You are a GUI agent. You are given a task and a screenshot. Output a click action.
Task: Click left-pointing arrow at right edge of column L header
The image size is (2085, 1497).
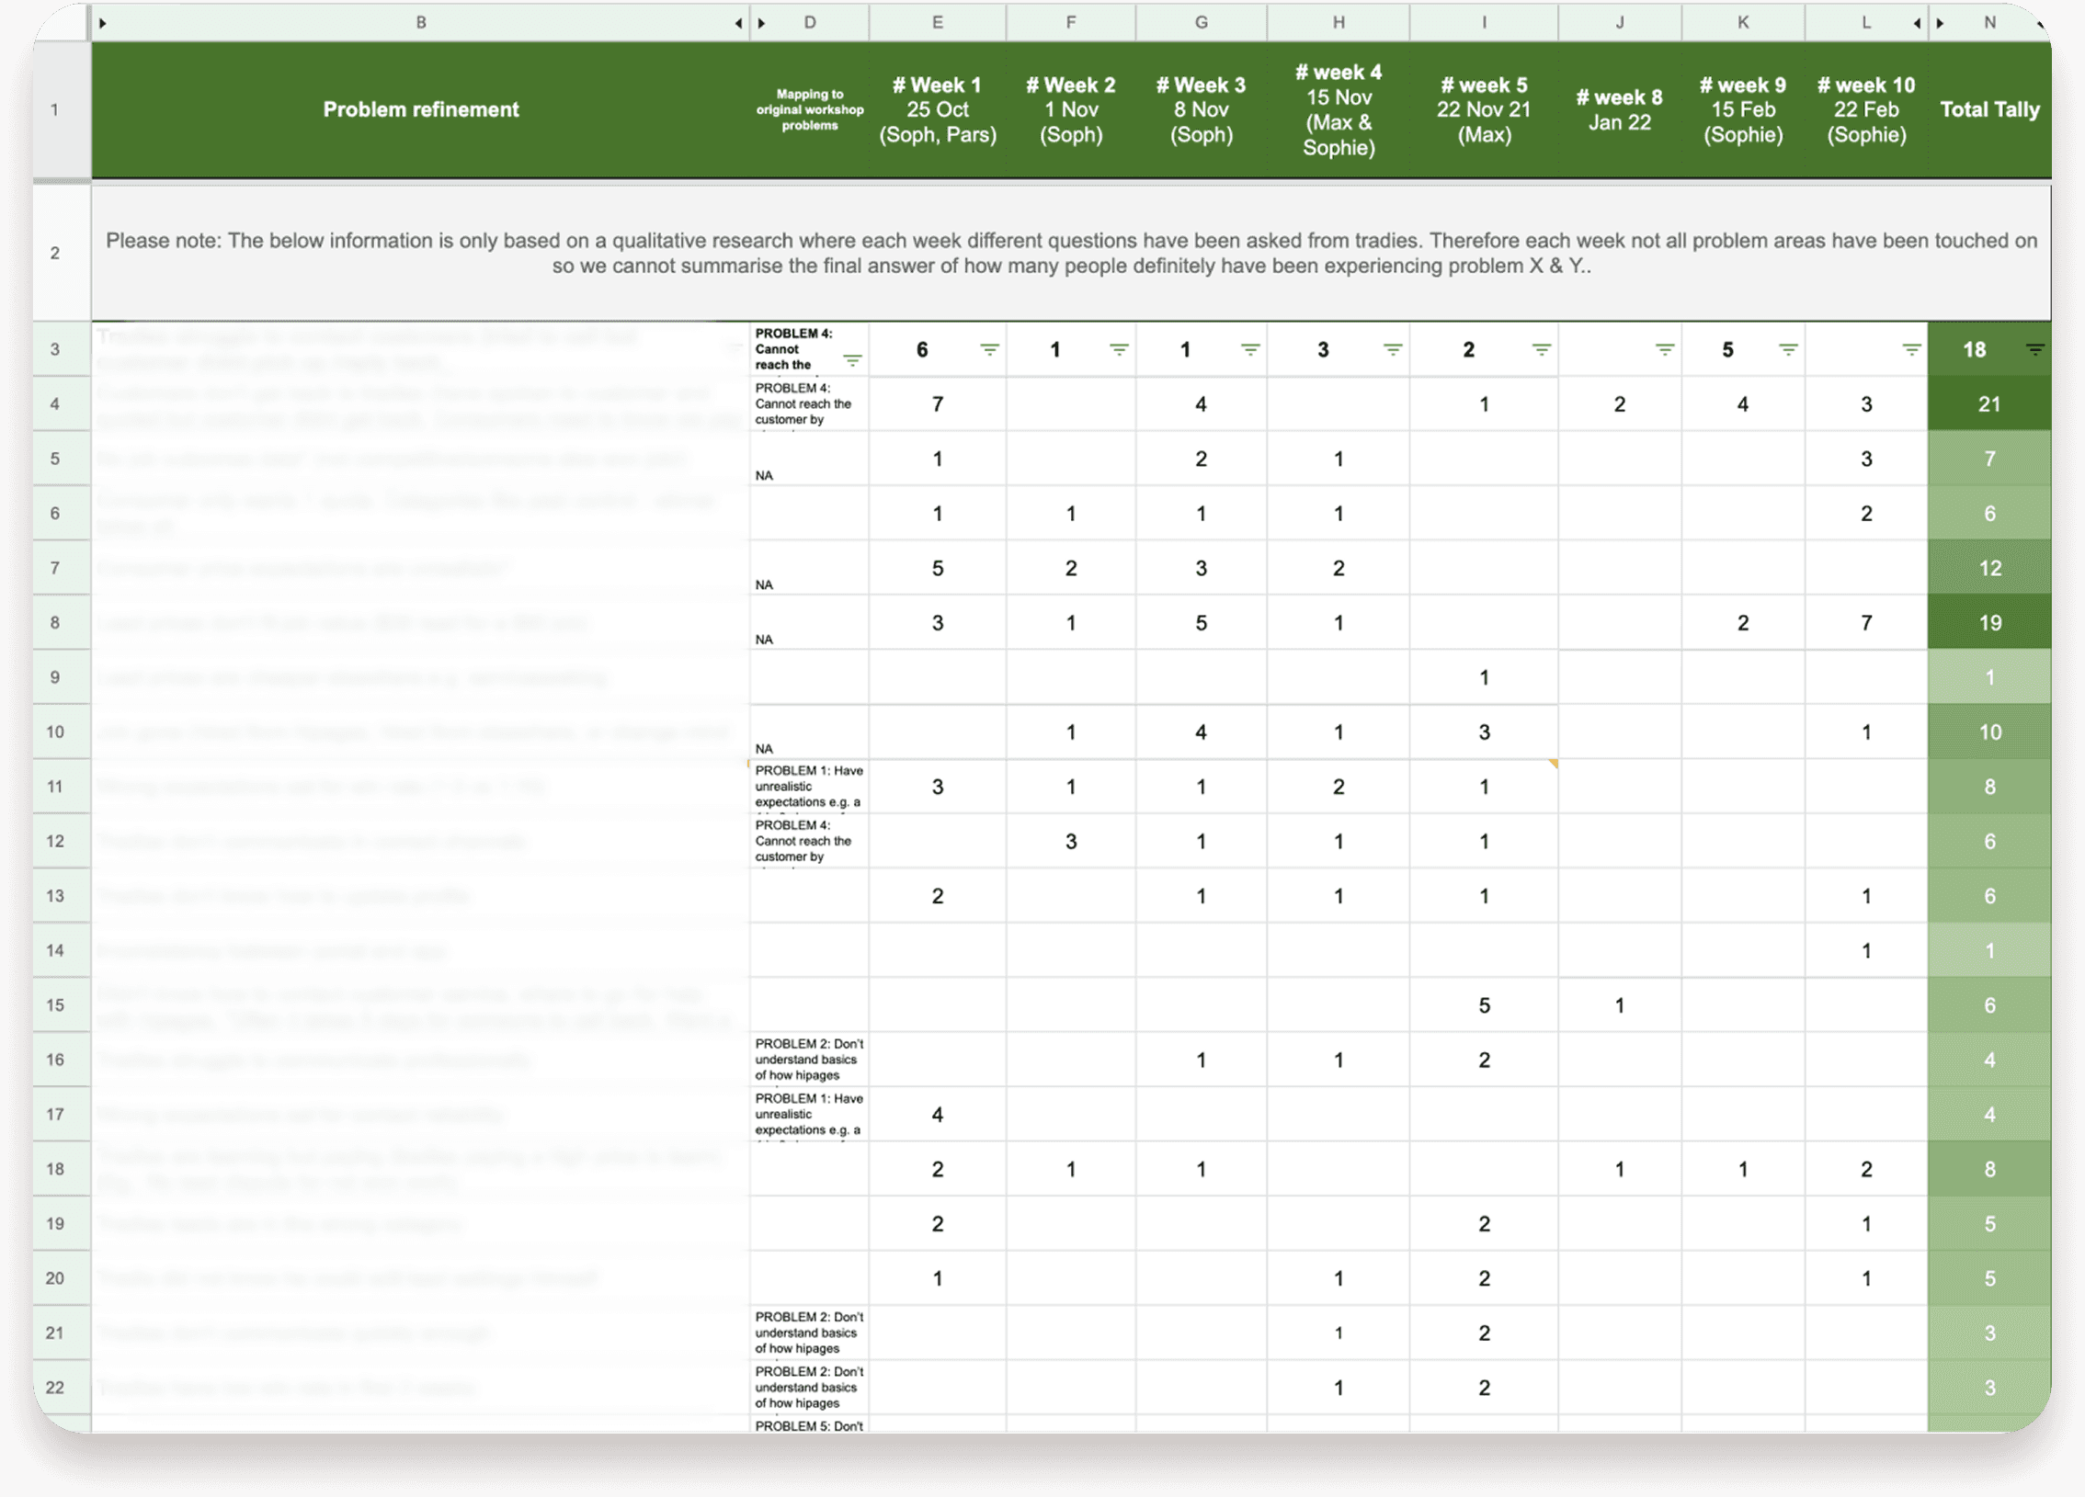[x=1917, y=23]
